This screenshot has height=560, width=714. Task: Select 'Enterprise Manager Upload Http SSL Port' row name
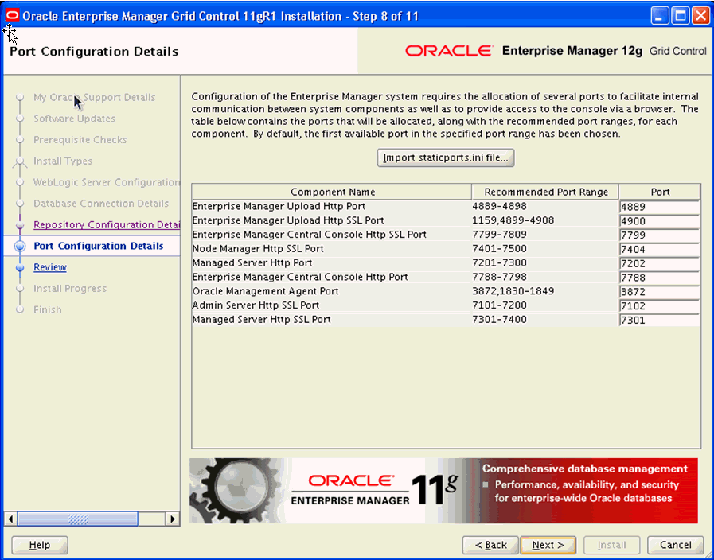[x=288, y=220]
